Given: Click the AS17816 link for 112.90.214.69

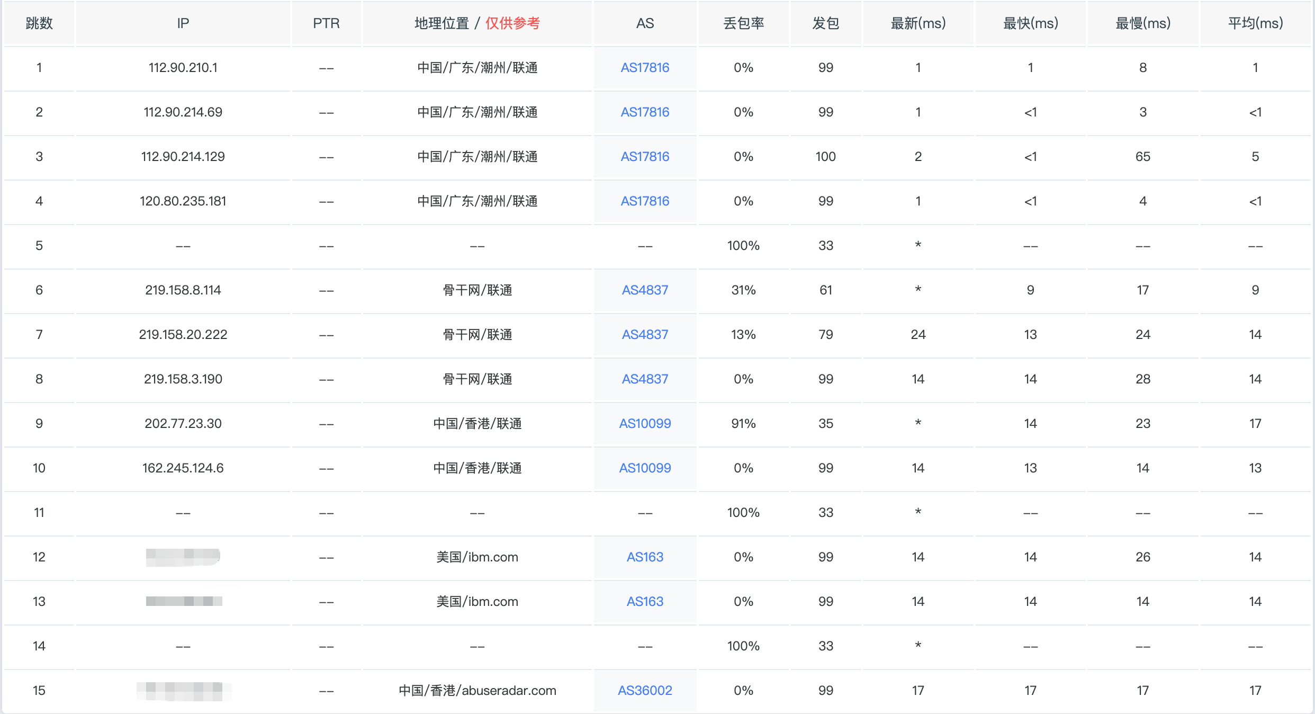Looking at the screenshot, I should coord(645,112).
